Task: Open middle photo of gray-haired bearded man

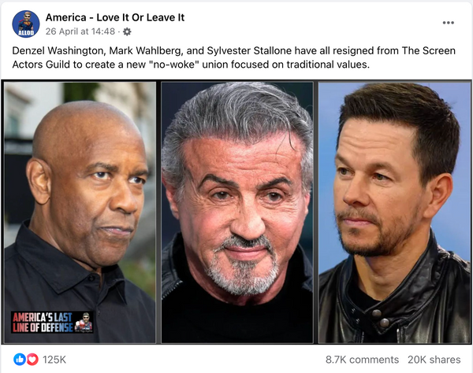Action: click(x=237, y=212)
